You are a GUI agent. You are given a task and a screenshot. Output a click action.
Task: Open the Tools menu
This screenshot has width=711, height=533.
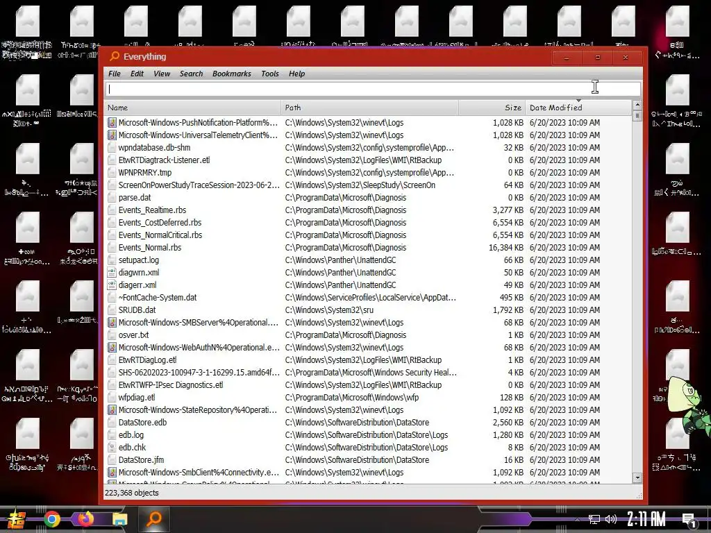270,74
